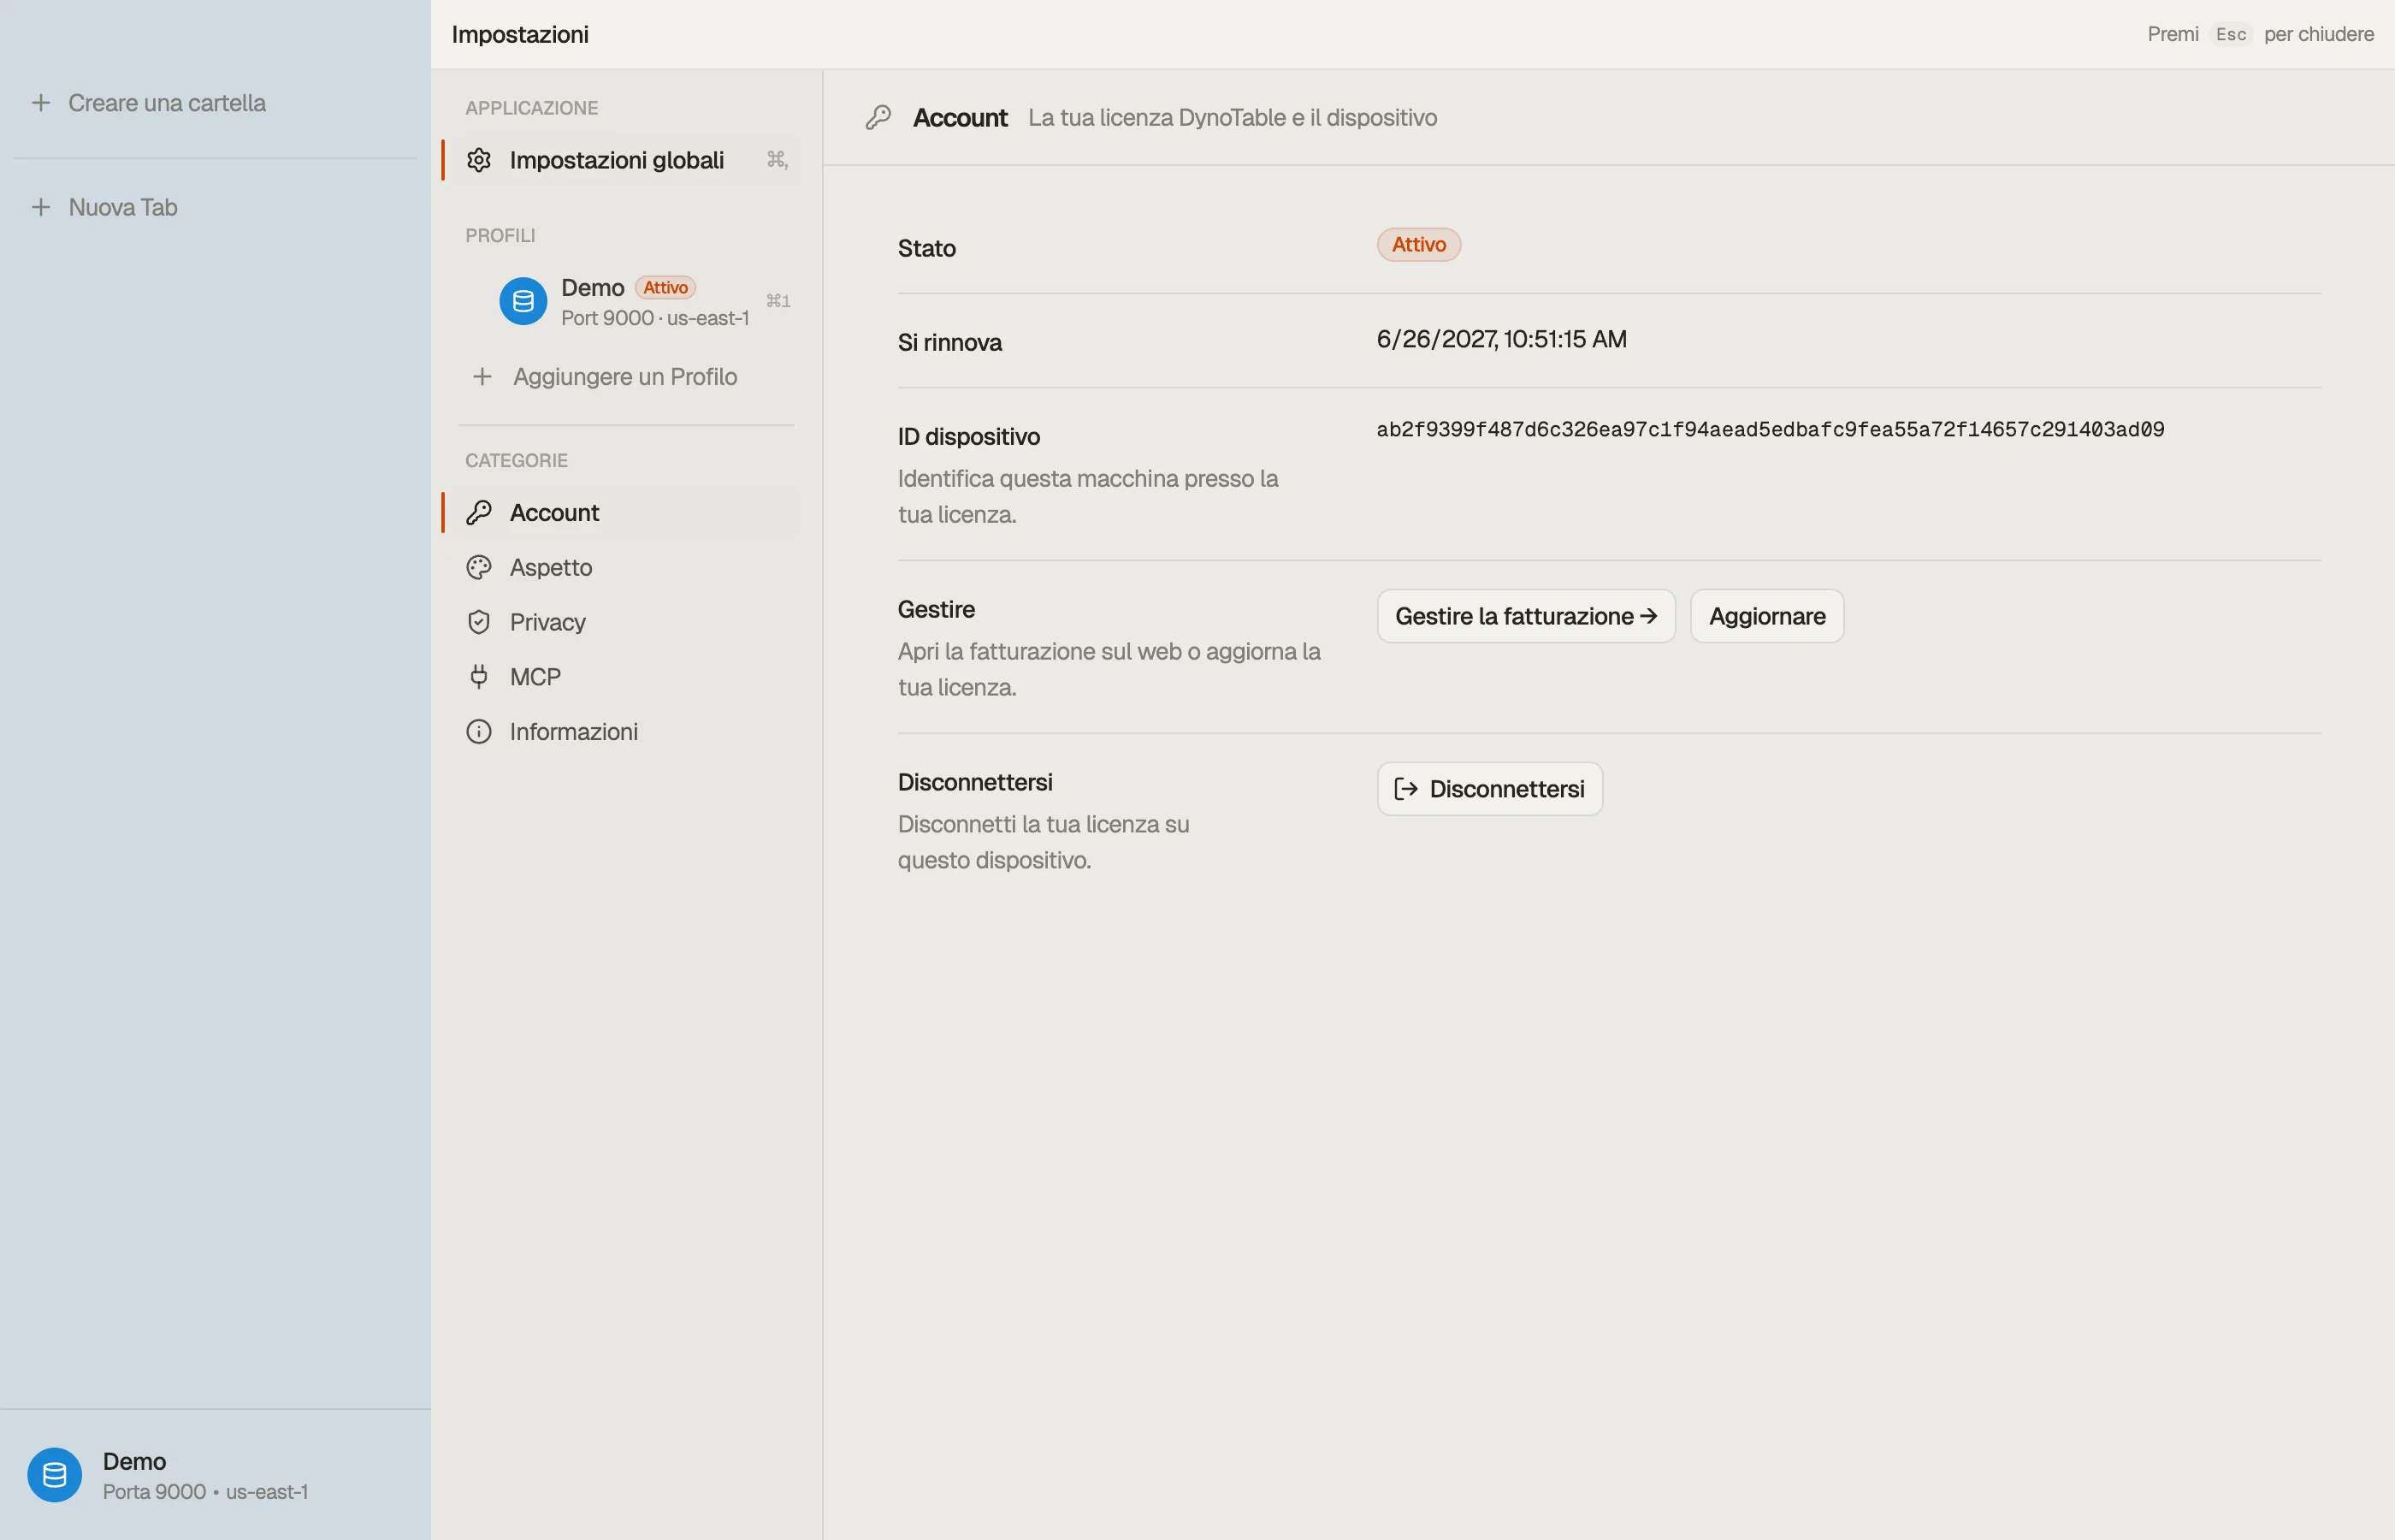Click the plug icon for MCP

click(x=479, y=677)
